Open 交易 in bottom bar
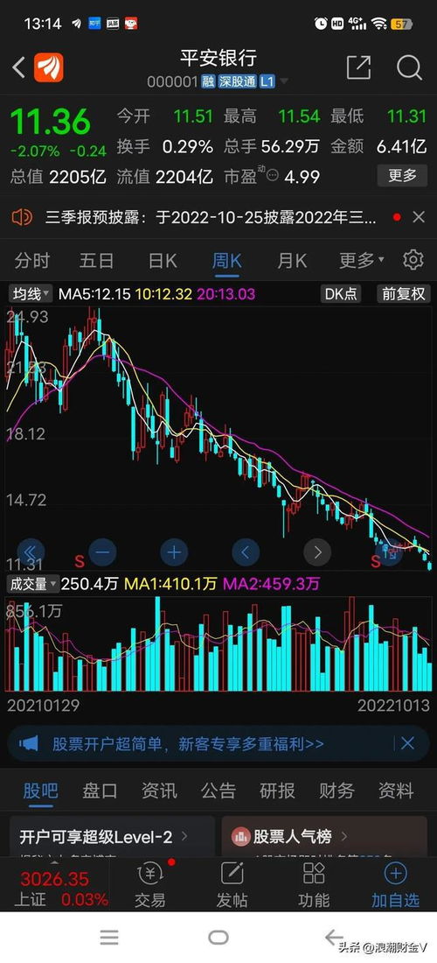 150,884
